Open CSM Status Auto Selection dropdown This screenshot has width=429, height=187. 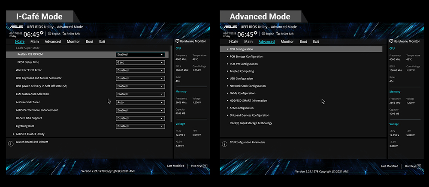coord(140,94)
